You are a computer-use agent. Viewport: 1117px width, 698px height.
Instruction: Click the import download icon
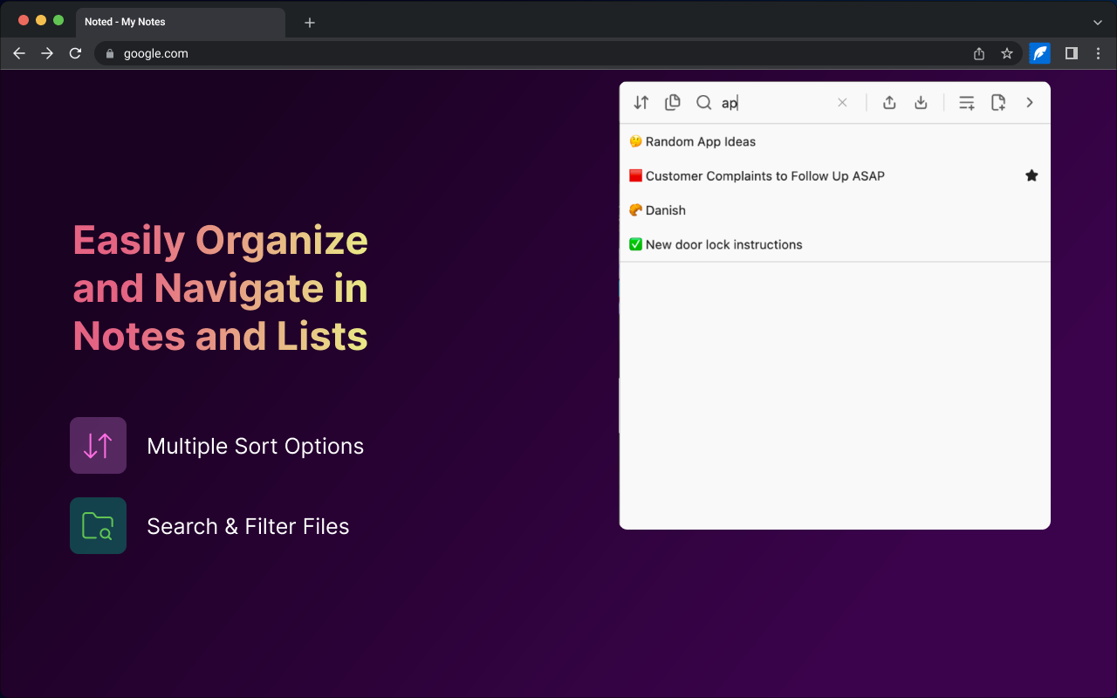(x=921, y=103)
